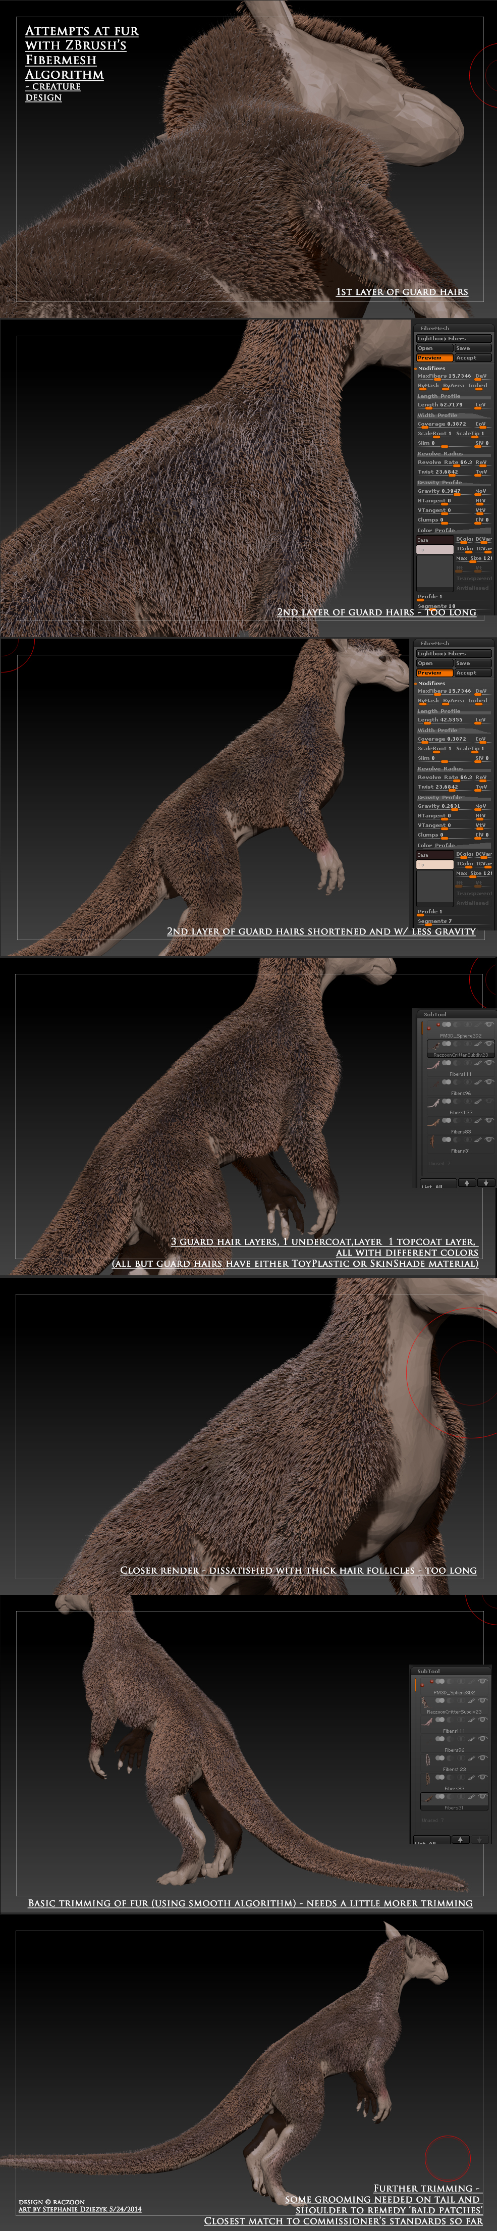
Task: Click Open in FiberMesh panel with Length 42.5355
Action: tap(434, 663)
